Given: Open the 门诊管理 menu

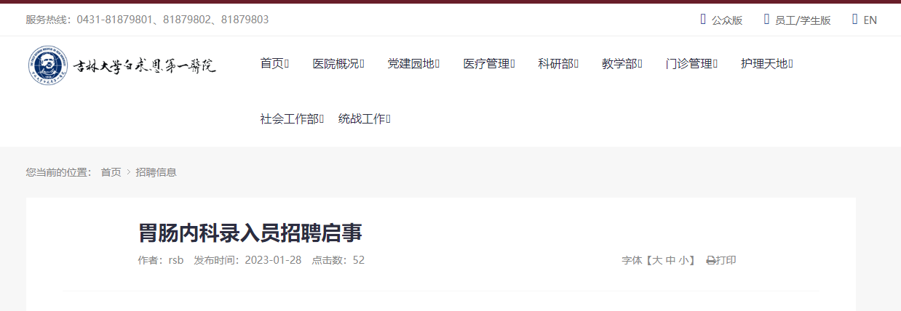Looking at the screenshot, I should point(691,64).
